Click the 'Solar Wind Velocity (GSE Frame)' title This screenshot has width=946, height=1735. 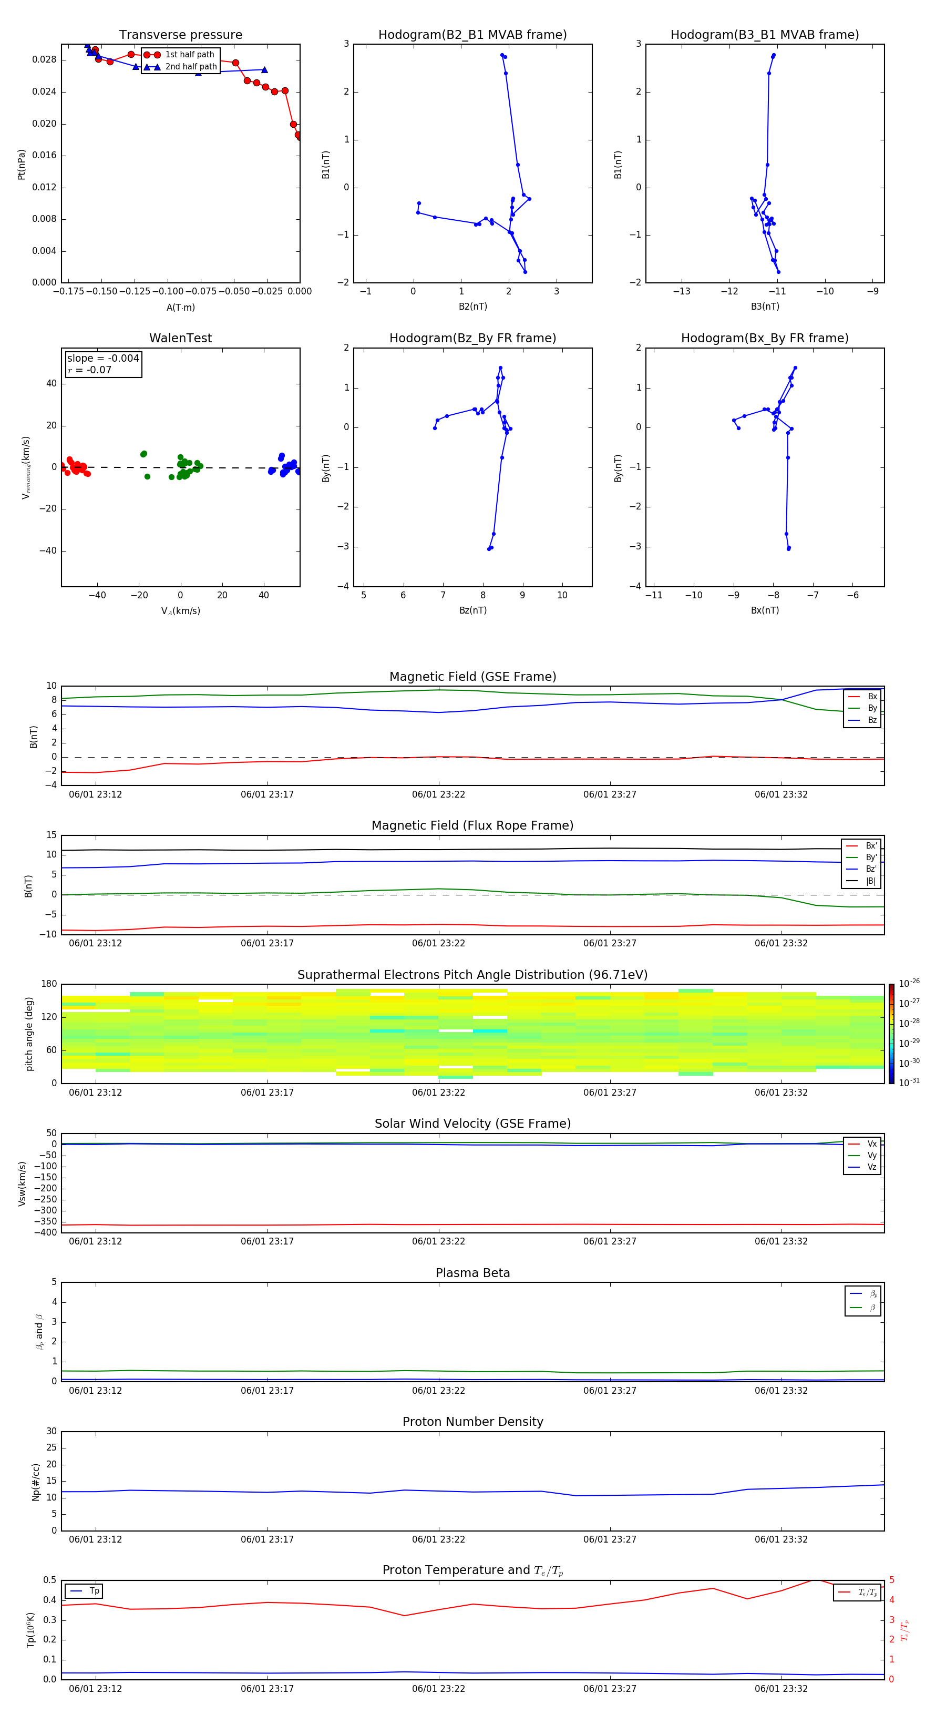(x=472, y=1124)
